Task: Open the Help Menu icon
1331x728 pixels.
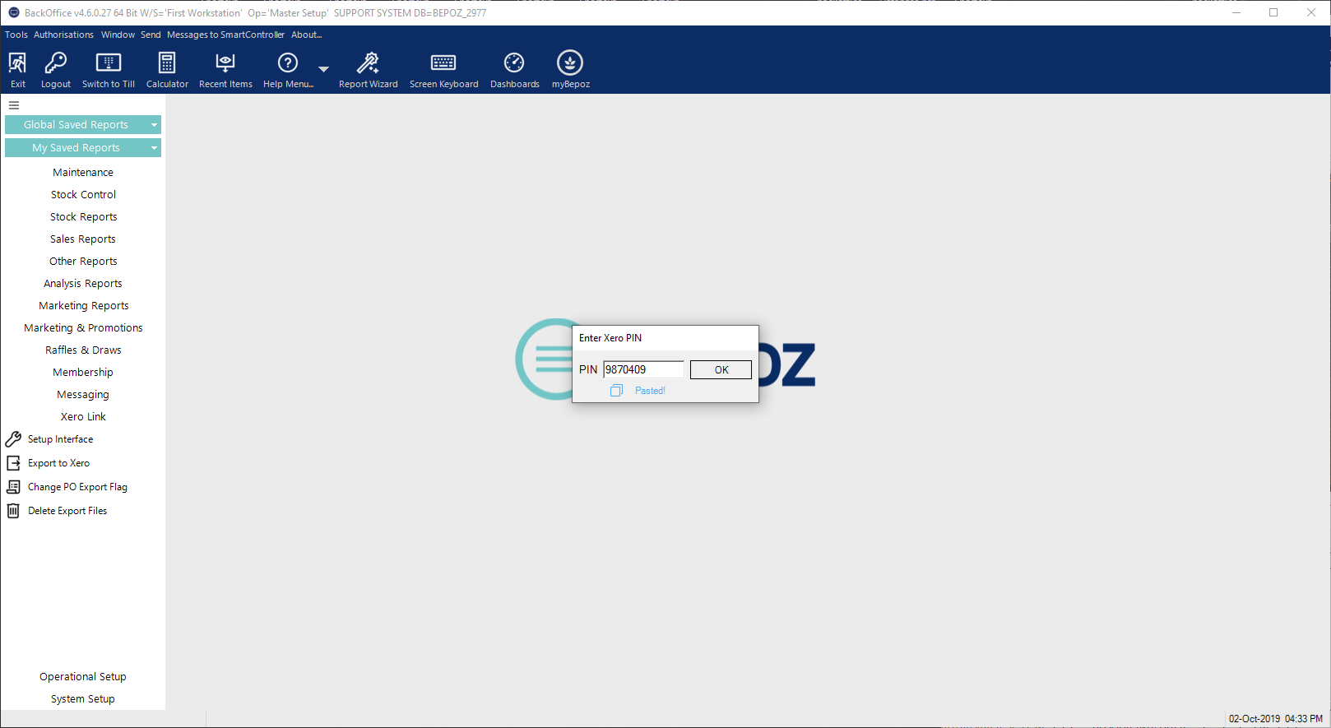Action: click(x=288, y=63)
